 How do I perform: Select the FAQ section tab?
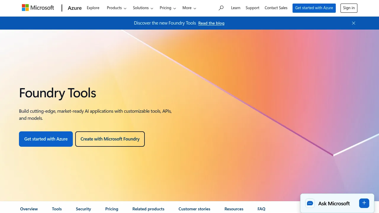[x=261, y=209]
